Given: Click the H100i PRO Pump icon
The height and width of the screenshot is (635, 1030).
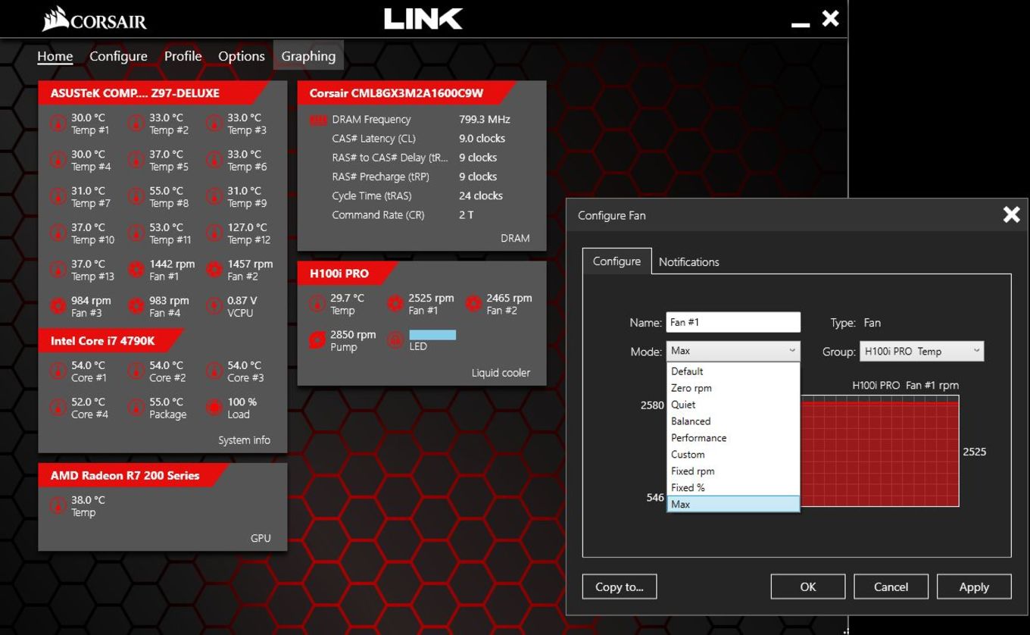Looking at the screenshot, I should (317, 340).
